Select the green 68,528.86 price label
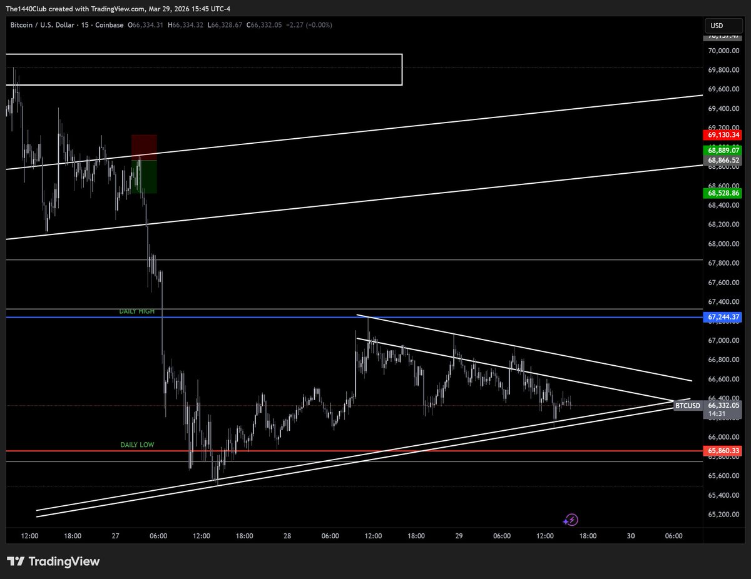751x579 pixels. coord(723,193)
